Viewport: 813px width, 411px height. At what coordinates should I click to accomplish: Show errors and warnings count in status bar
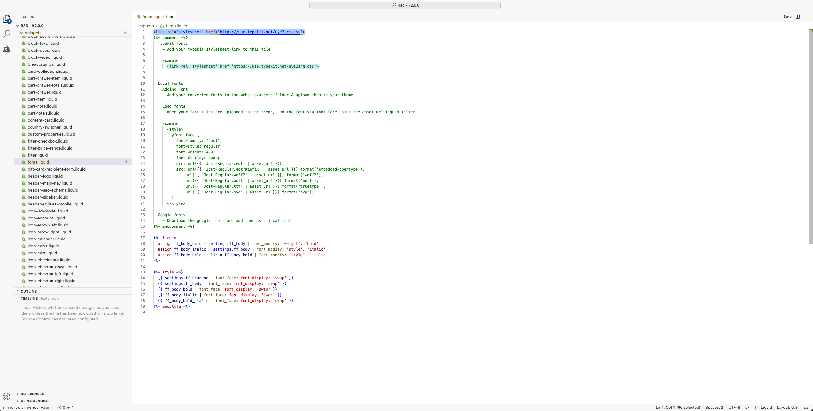(65, 408)
